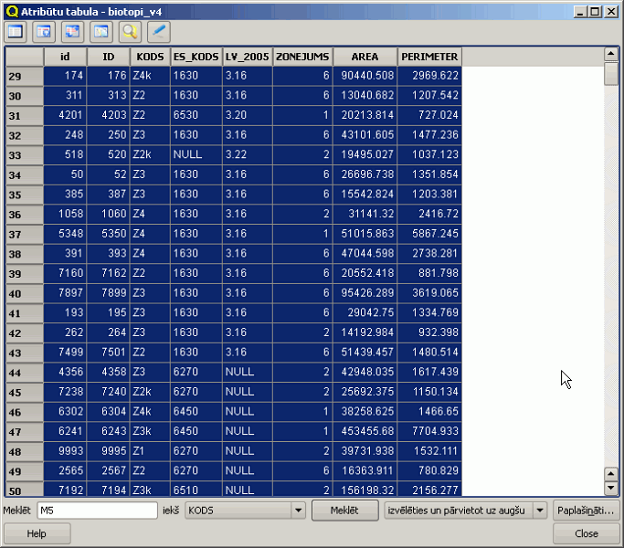Click PERIMETER cell 5867.245

(x=429, y=234)
